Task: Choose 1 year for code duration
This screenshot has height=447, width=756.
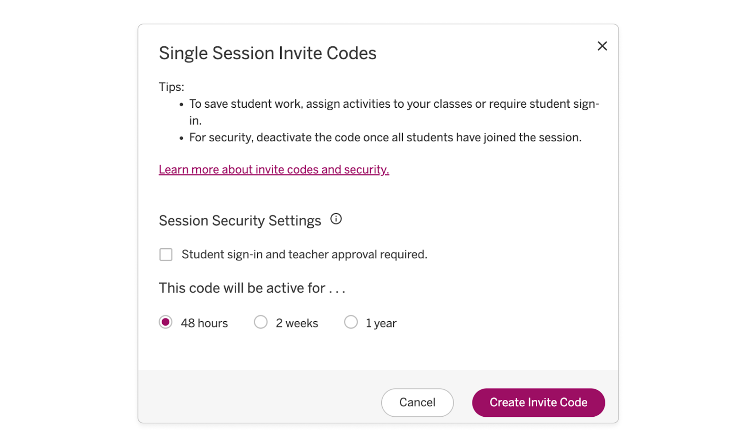Action: point(351,322)
